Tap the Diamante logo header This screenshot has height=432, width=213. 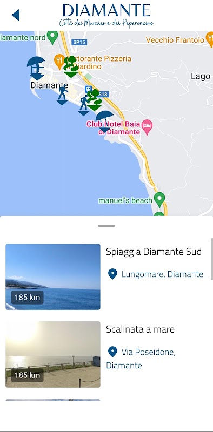(x=106, y=16)
